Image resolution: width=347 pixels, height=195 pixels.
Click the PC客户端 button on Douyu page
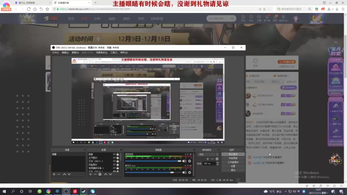click(287, 62)
